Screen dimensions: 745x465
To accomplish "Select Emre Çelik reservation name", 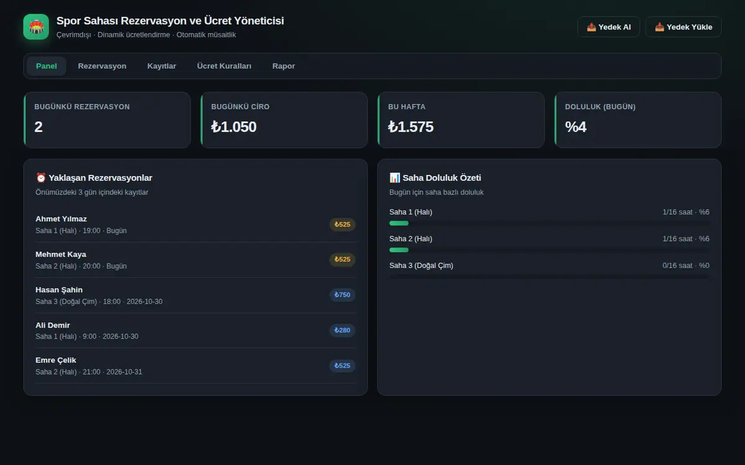I will 56,360.
